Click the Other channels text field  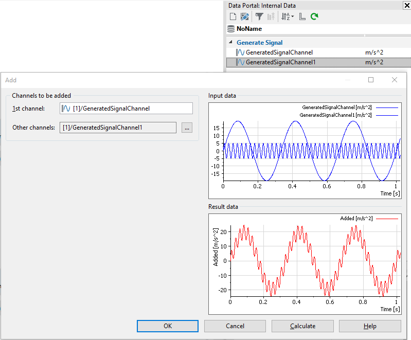[118, 127]
